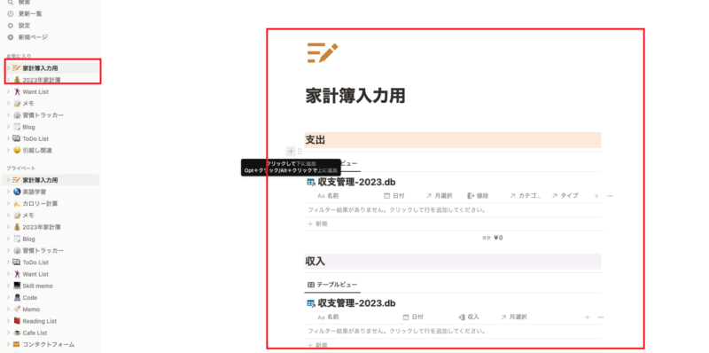Viewport: 709px width, 353px height.
Task: Click the ToDo List icon in お気に入り
Action: click(x=17, y=139)
